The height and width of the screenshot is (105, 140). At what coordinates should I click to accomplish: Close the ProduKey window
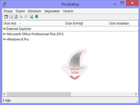[x=132, y=3]
